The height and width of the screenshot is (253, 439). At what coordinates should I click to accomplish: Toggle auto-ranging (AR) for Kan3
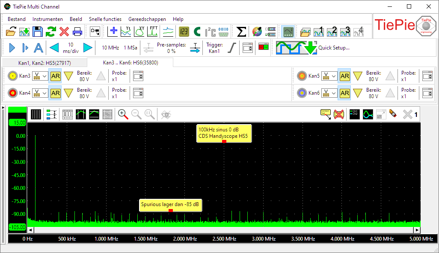tap(55, 76)
